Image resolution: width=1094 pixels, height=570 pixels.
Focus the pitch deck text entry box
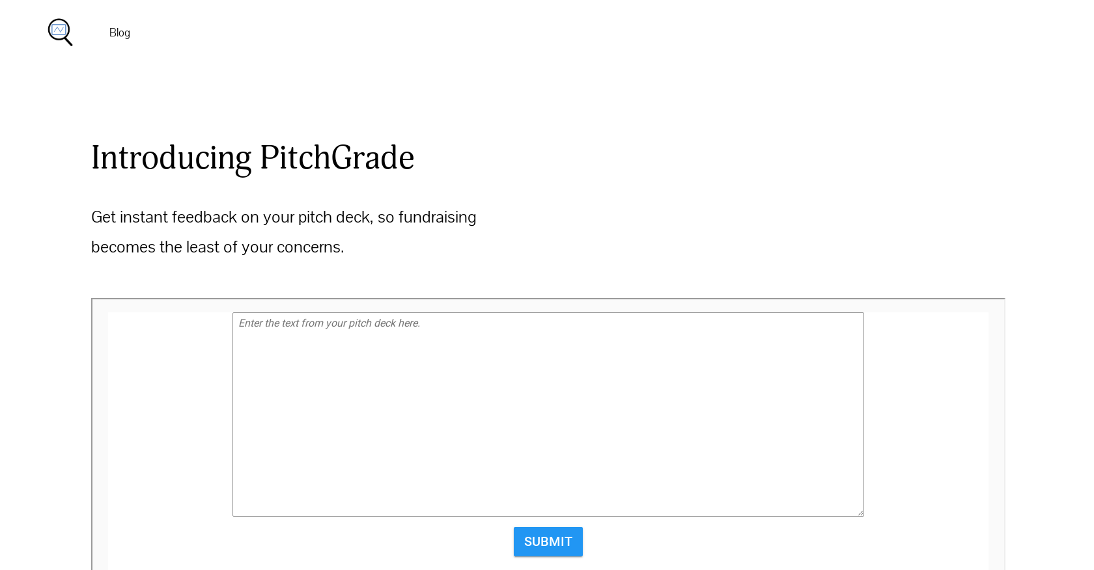point(548,414)
